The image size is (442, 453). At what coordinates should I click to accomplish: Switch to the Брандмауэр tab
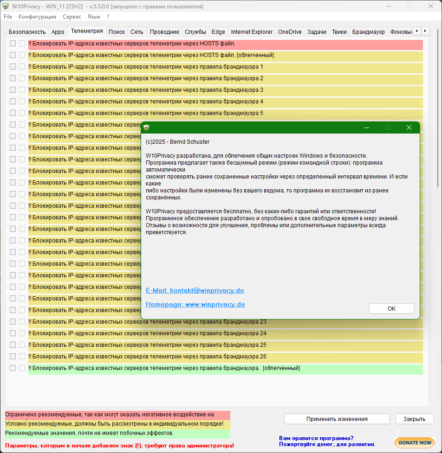point(368,32)
